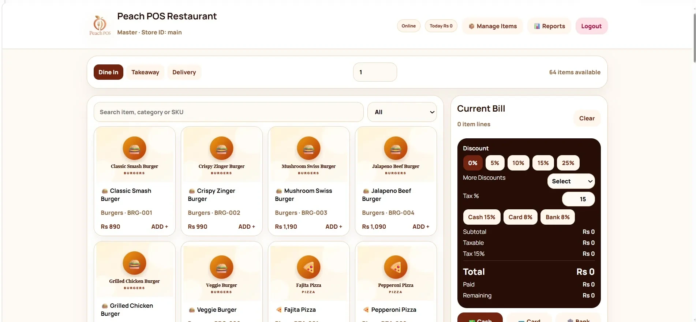Apply the 15% discount
This screenshot has height=322, width=696.
pyautogui.click(x=543, y=163)
